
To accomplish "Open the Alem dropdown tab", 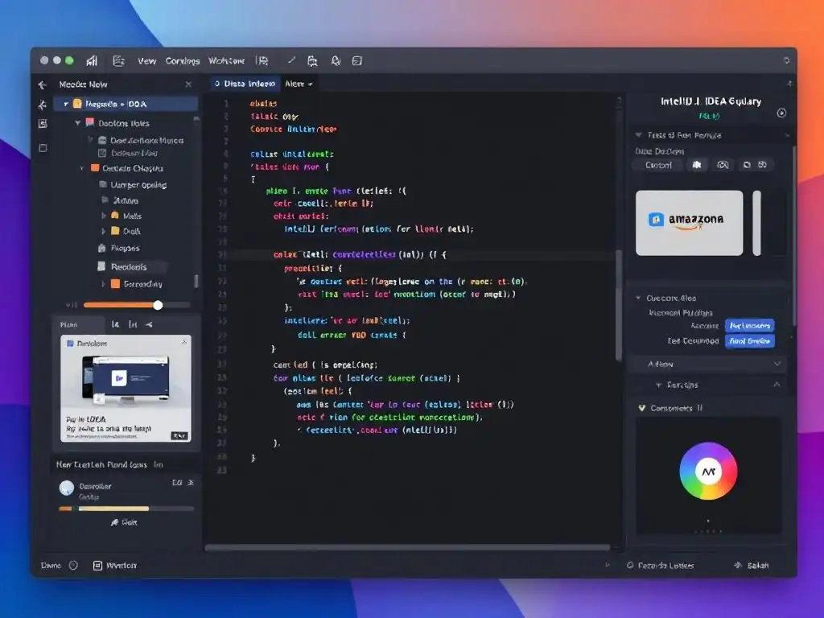I will pos(299,84).
